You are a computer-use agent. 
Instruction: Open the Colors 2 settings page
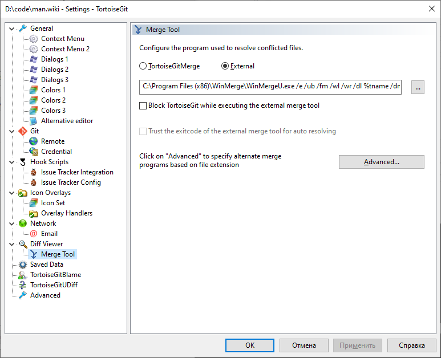pos(53,100)
